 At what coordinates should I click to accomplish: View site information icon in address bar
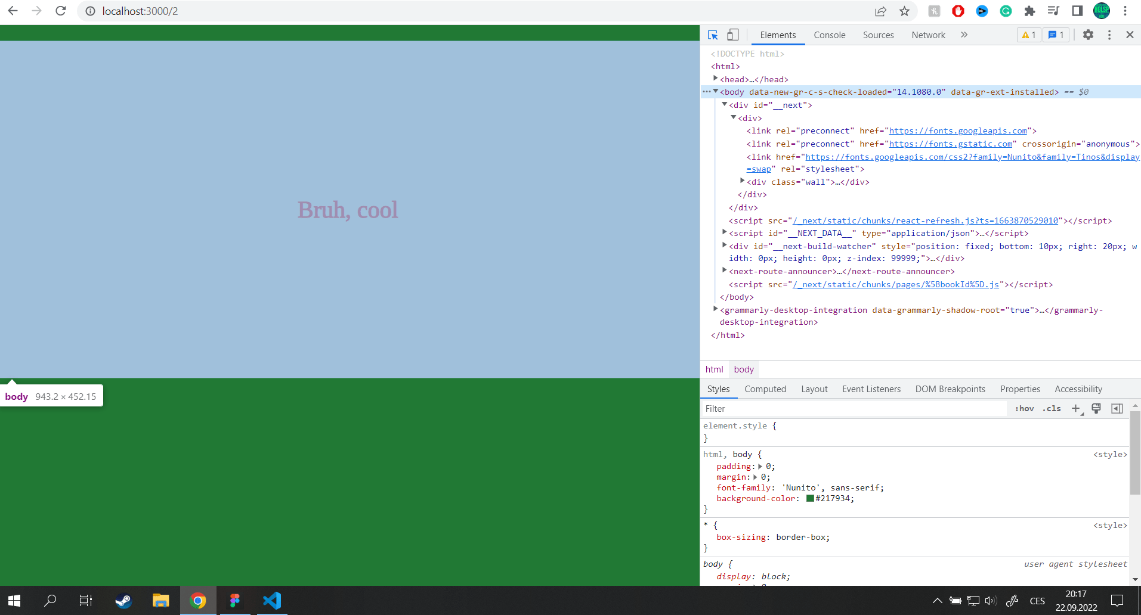pos(90,11)
